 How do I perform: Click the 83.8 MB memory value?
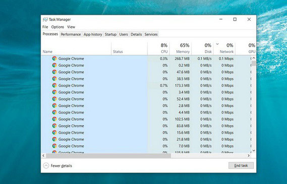coord(183,126)
